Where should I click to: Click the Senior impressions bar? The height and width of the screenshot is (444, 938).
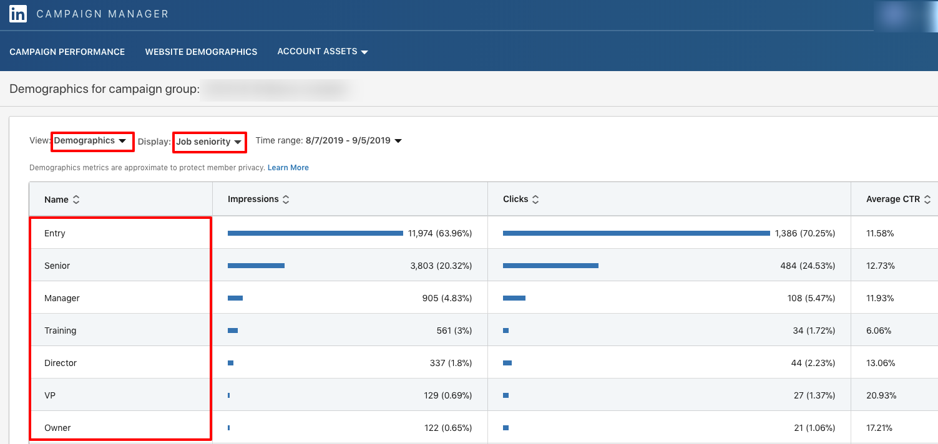pos(256,266)
